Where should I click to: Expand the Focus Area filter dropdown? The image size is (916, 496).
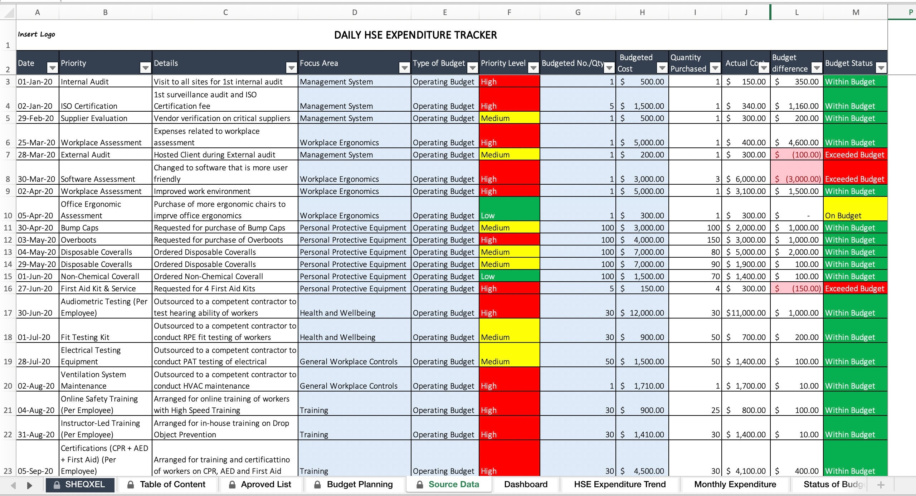(404, 68)
